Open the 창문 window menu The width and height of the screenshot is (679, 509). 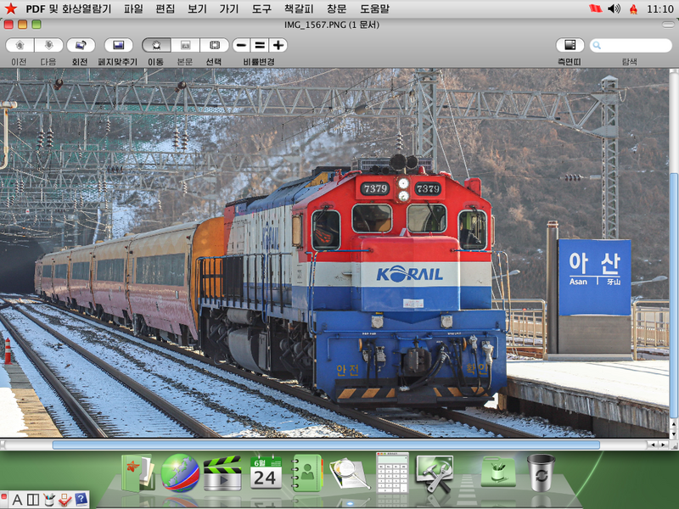336,8
